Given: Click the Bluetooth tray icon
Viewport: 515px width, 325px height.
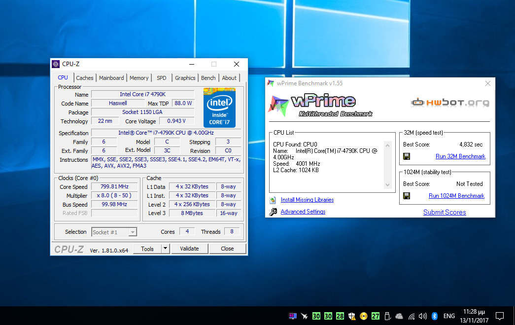Looking at the screenshot, I should 435,316.
